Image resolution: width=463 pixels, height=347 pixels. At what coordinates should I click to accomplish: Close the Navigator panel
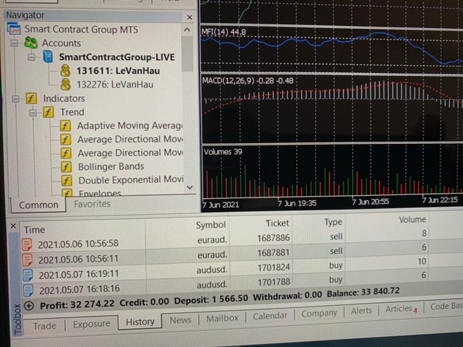point(190,17)
